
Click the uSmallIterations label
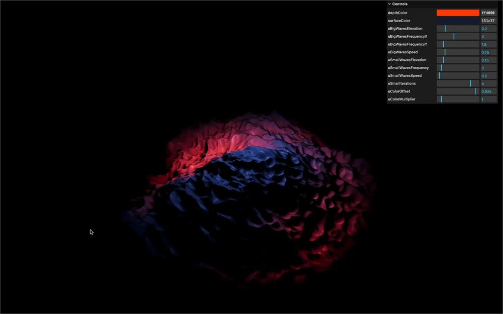click(x=401, y=83)
